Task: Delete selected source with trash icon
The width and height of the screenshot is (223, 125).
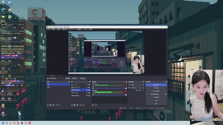Action: tap(75, 105)
